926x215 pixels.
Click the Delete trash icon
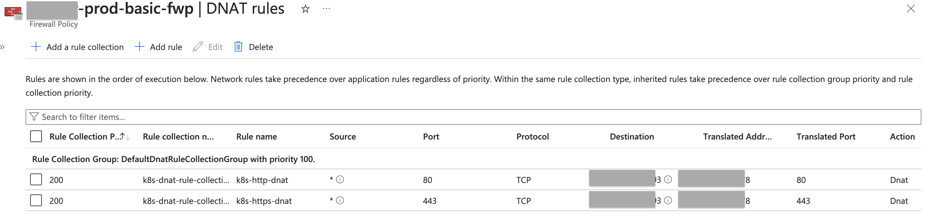pyautogui.click(x=238, y=47)
